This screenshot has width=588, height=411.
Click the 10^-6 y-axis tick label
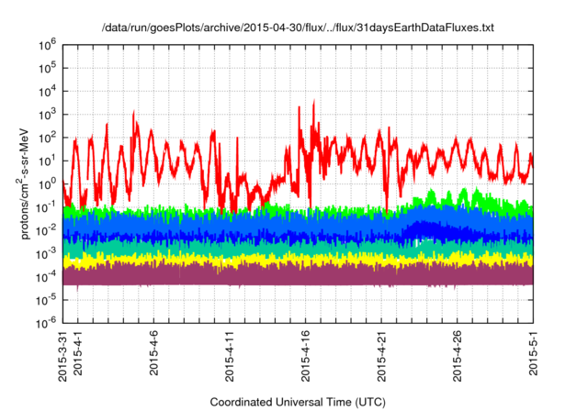[47, 324]
